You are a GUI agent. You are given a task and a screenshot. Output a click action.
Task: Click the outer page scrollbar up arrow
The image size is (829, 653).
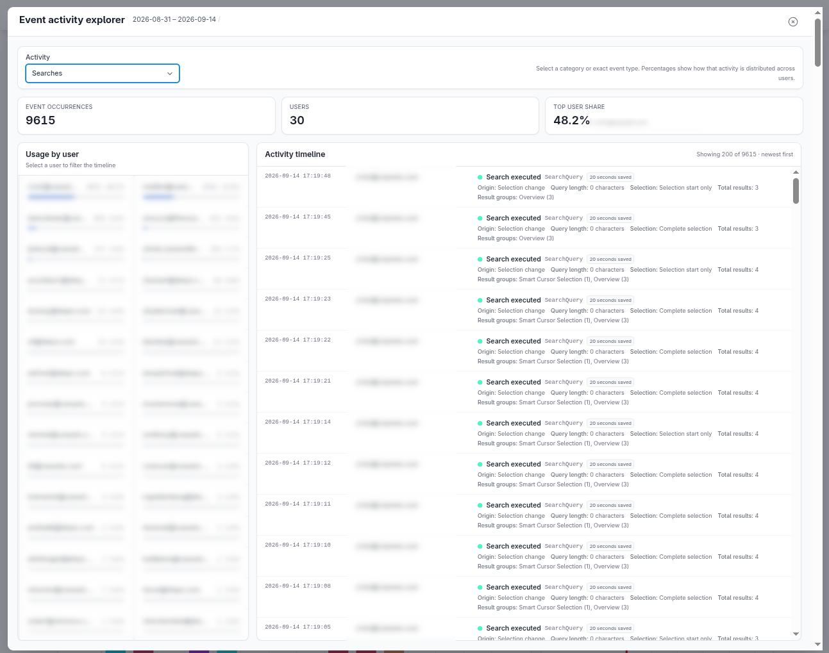click(x=818, y=12)
